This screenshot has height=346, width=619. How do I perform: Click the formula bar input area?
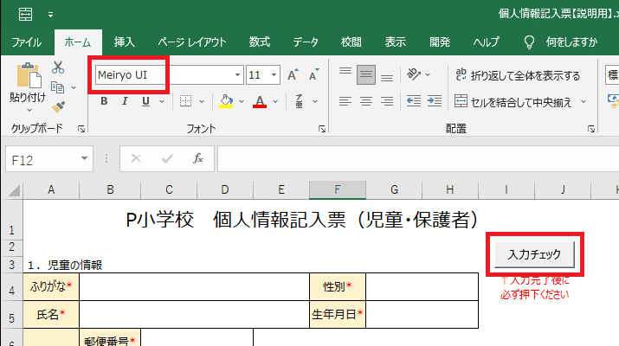pyautogui.click(x=418, y=158)
